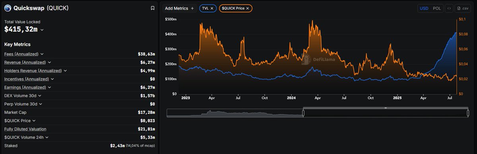Image resolution: width=477 pixels, height=154 pixels.
Task: Open the embed code icon button
Action: [x=449, y=8]
